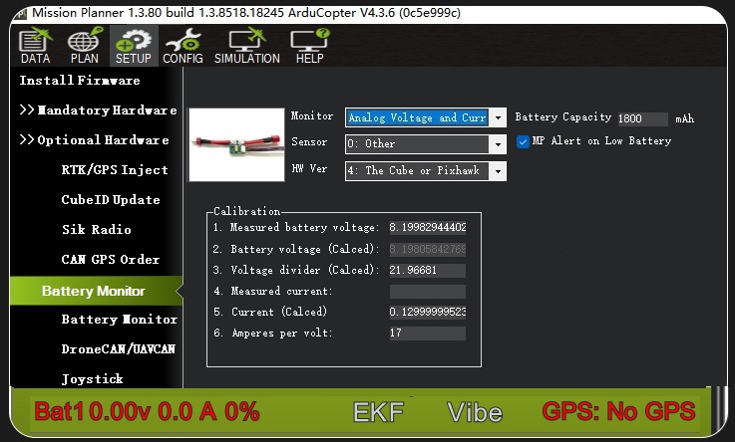Expand the Mandatory Hardware section
Viewport: 735px width, 442px height.
tap(98, 110)
